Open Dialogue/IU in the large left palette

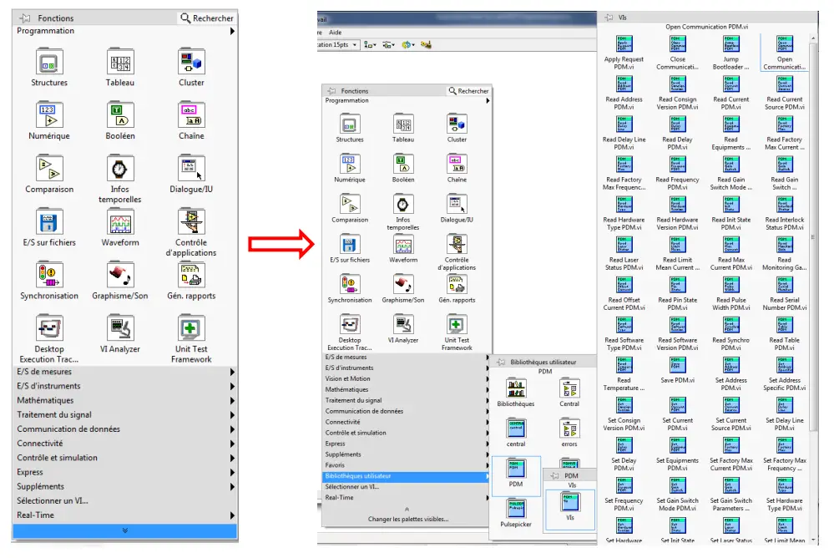191,168
